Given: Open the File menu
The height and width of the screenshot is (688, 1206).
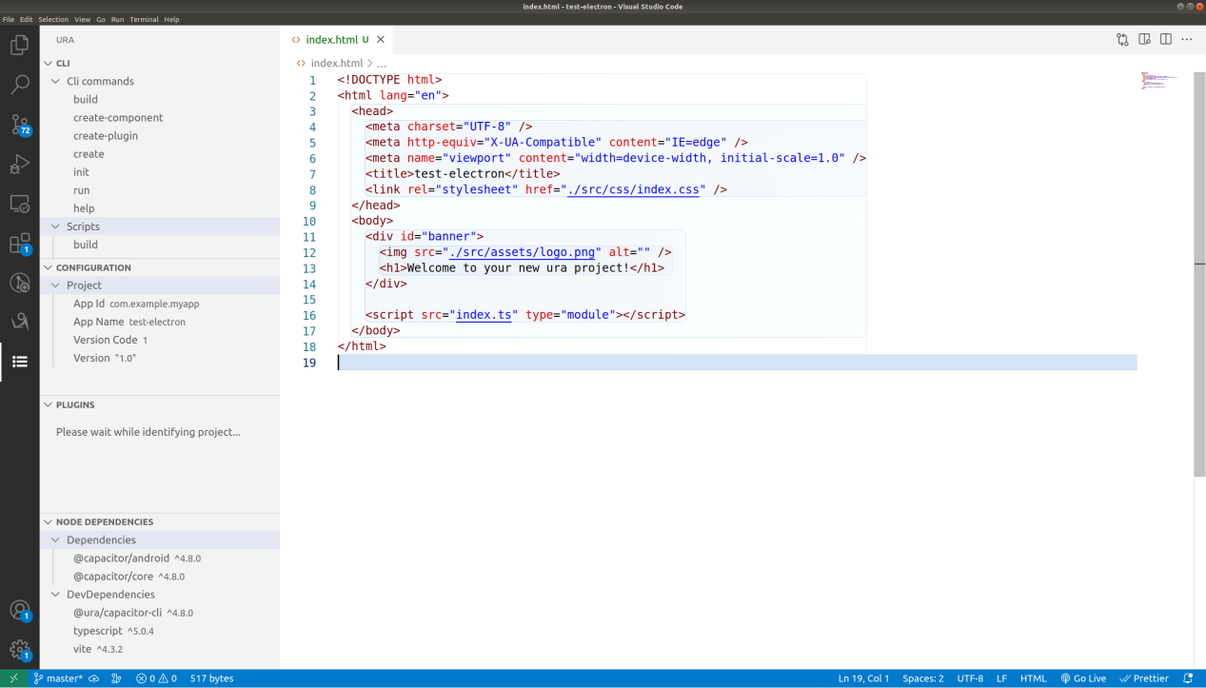Looking at the screenshot, I should 9,19.
